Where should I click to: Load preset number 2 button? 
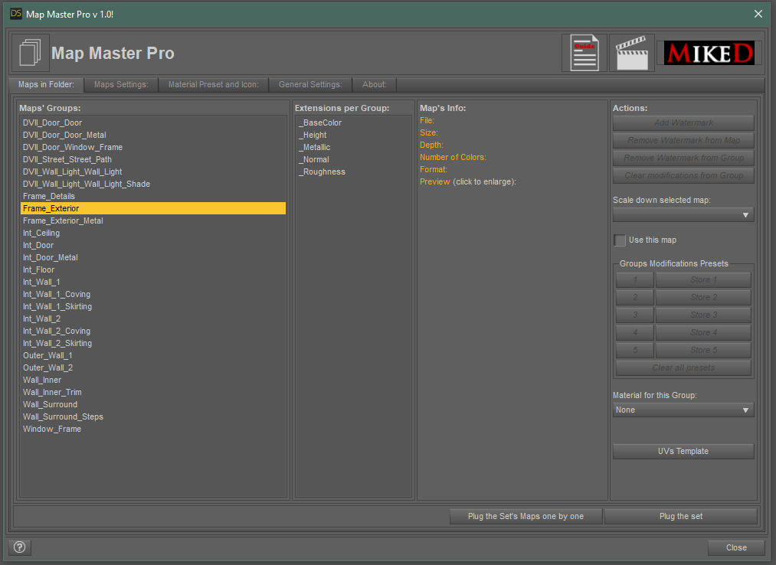click(635, 297)
